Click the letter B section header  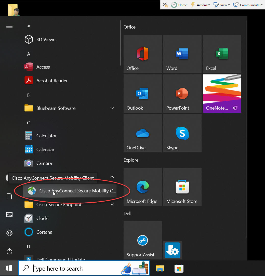[x=29, y=95]
